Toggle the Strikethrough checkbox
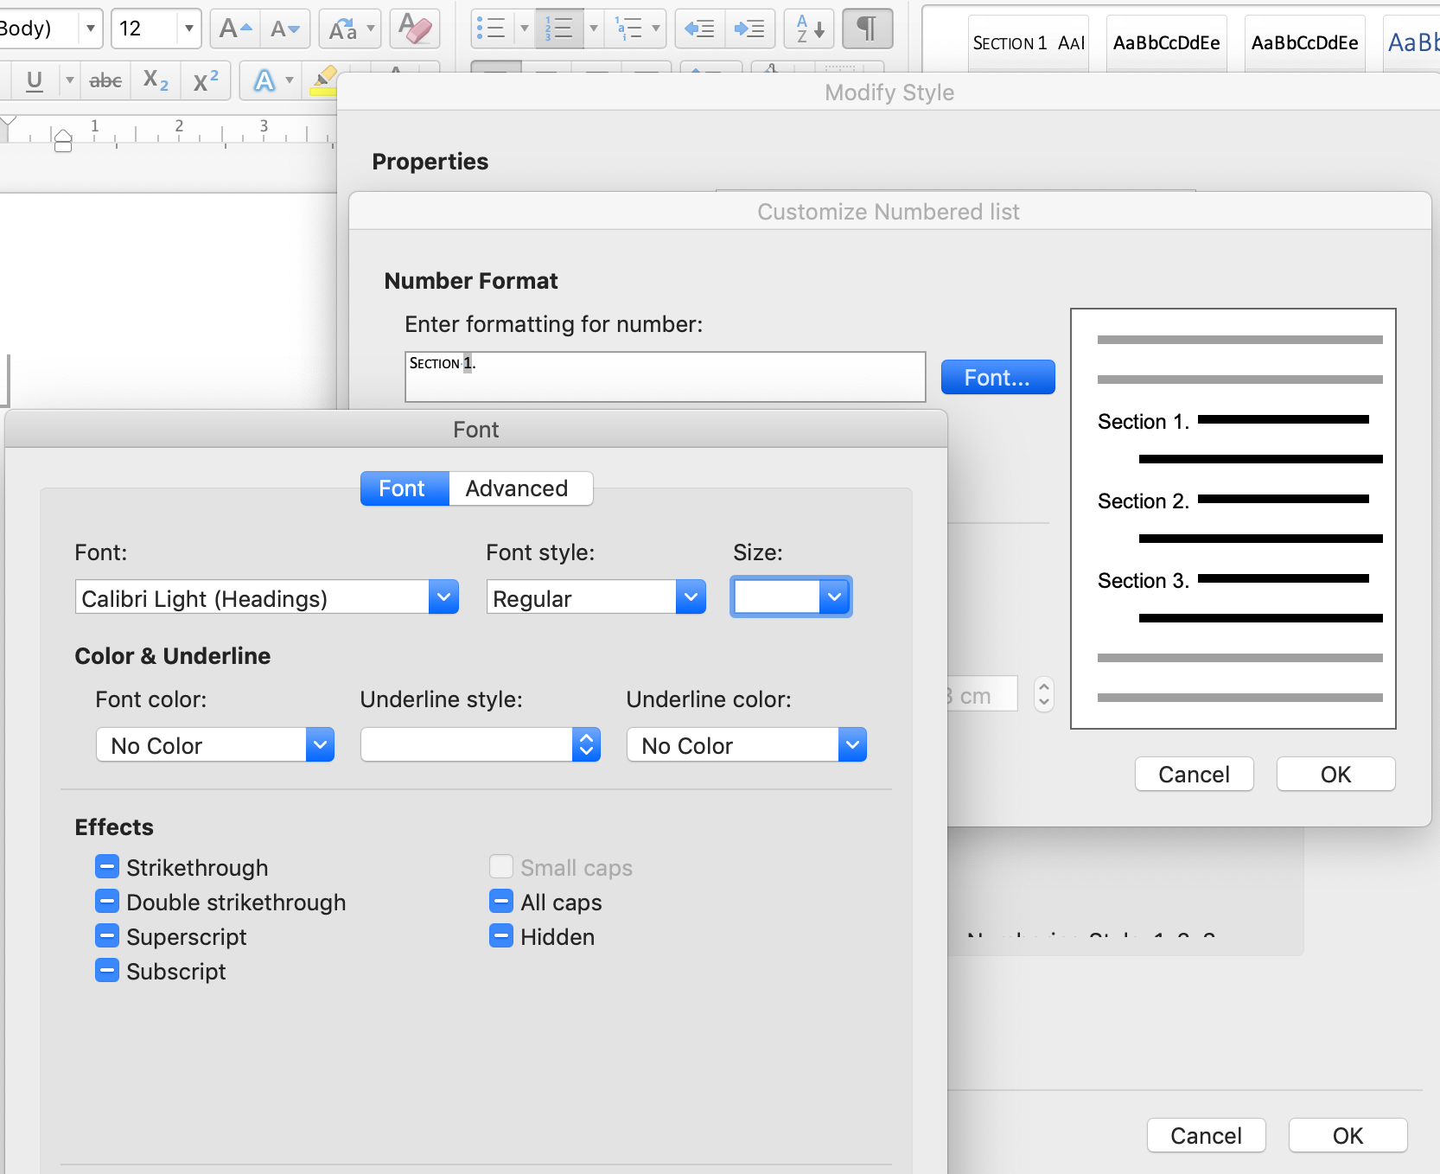 pos(107,866)
